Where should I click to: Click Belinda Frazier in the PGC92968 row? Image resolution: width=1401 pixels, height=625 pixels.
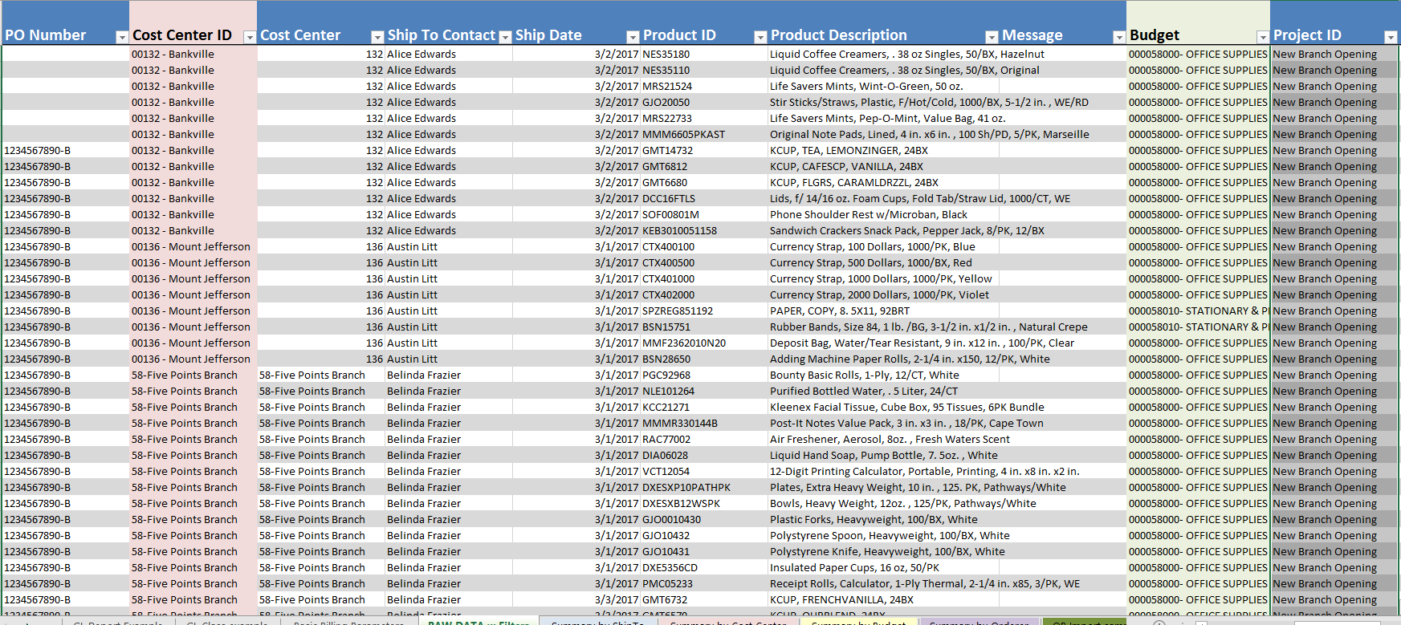point(424,375)
